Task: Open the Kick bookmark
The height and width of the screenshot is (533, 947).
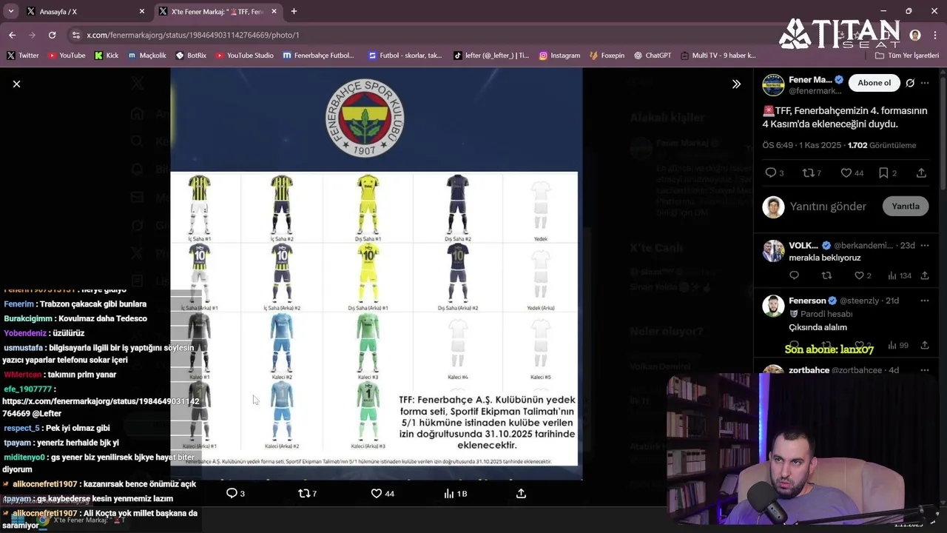Action: (107, 56)
